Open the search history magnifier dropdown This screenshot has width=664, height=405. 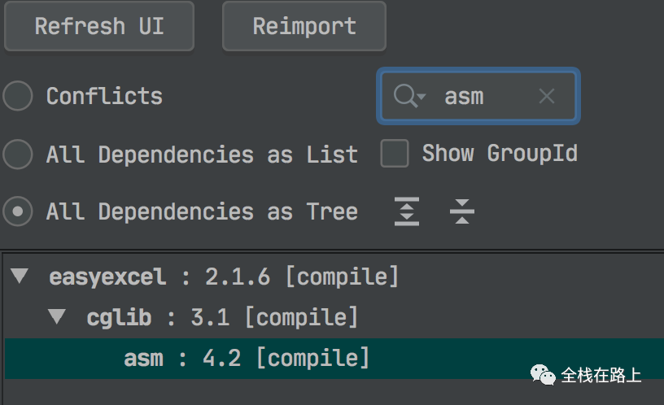click(x=409, y=96)
